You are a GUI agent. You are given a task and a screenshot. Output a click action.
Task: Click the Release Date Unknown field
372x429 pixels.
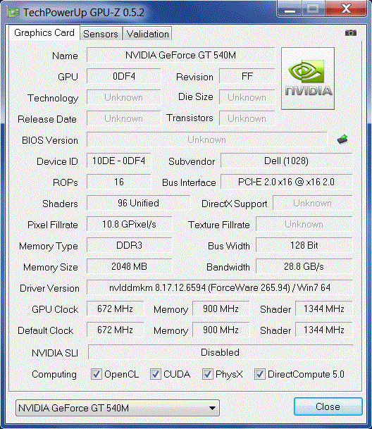pyautogui.click(x=124, y=118)
